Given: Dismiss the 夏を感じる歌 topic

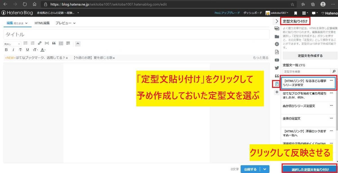Looking at the screenshot, I should click(114, 58).
